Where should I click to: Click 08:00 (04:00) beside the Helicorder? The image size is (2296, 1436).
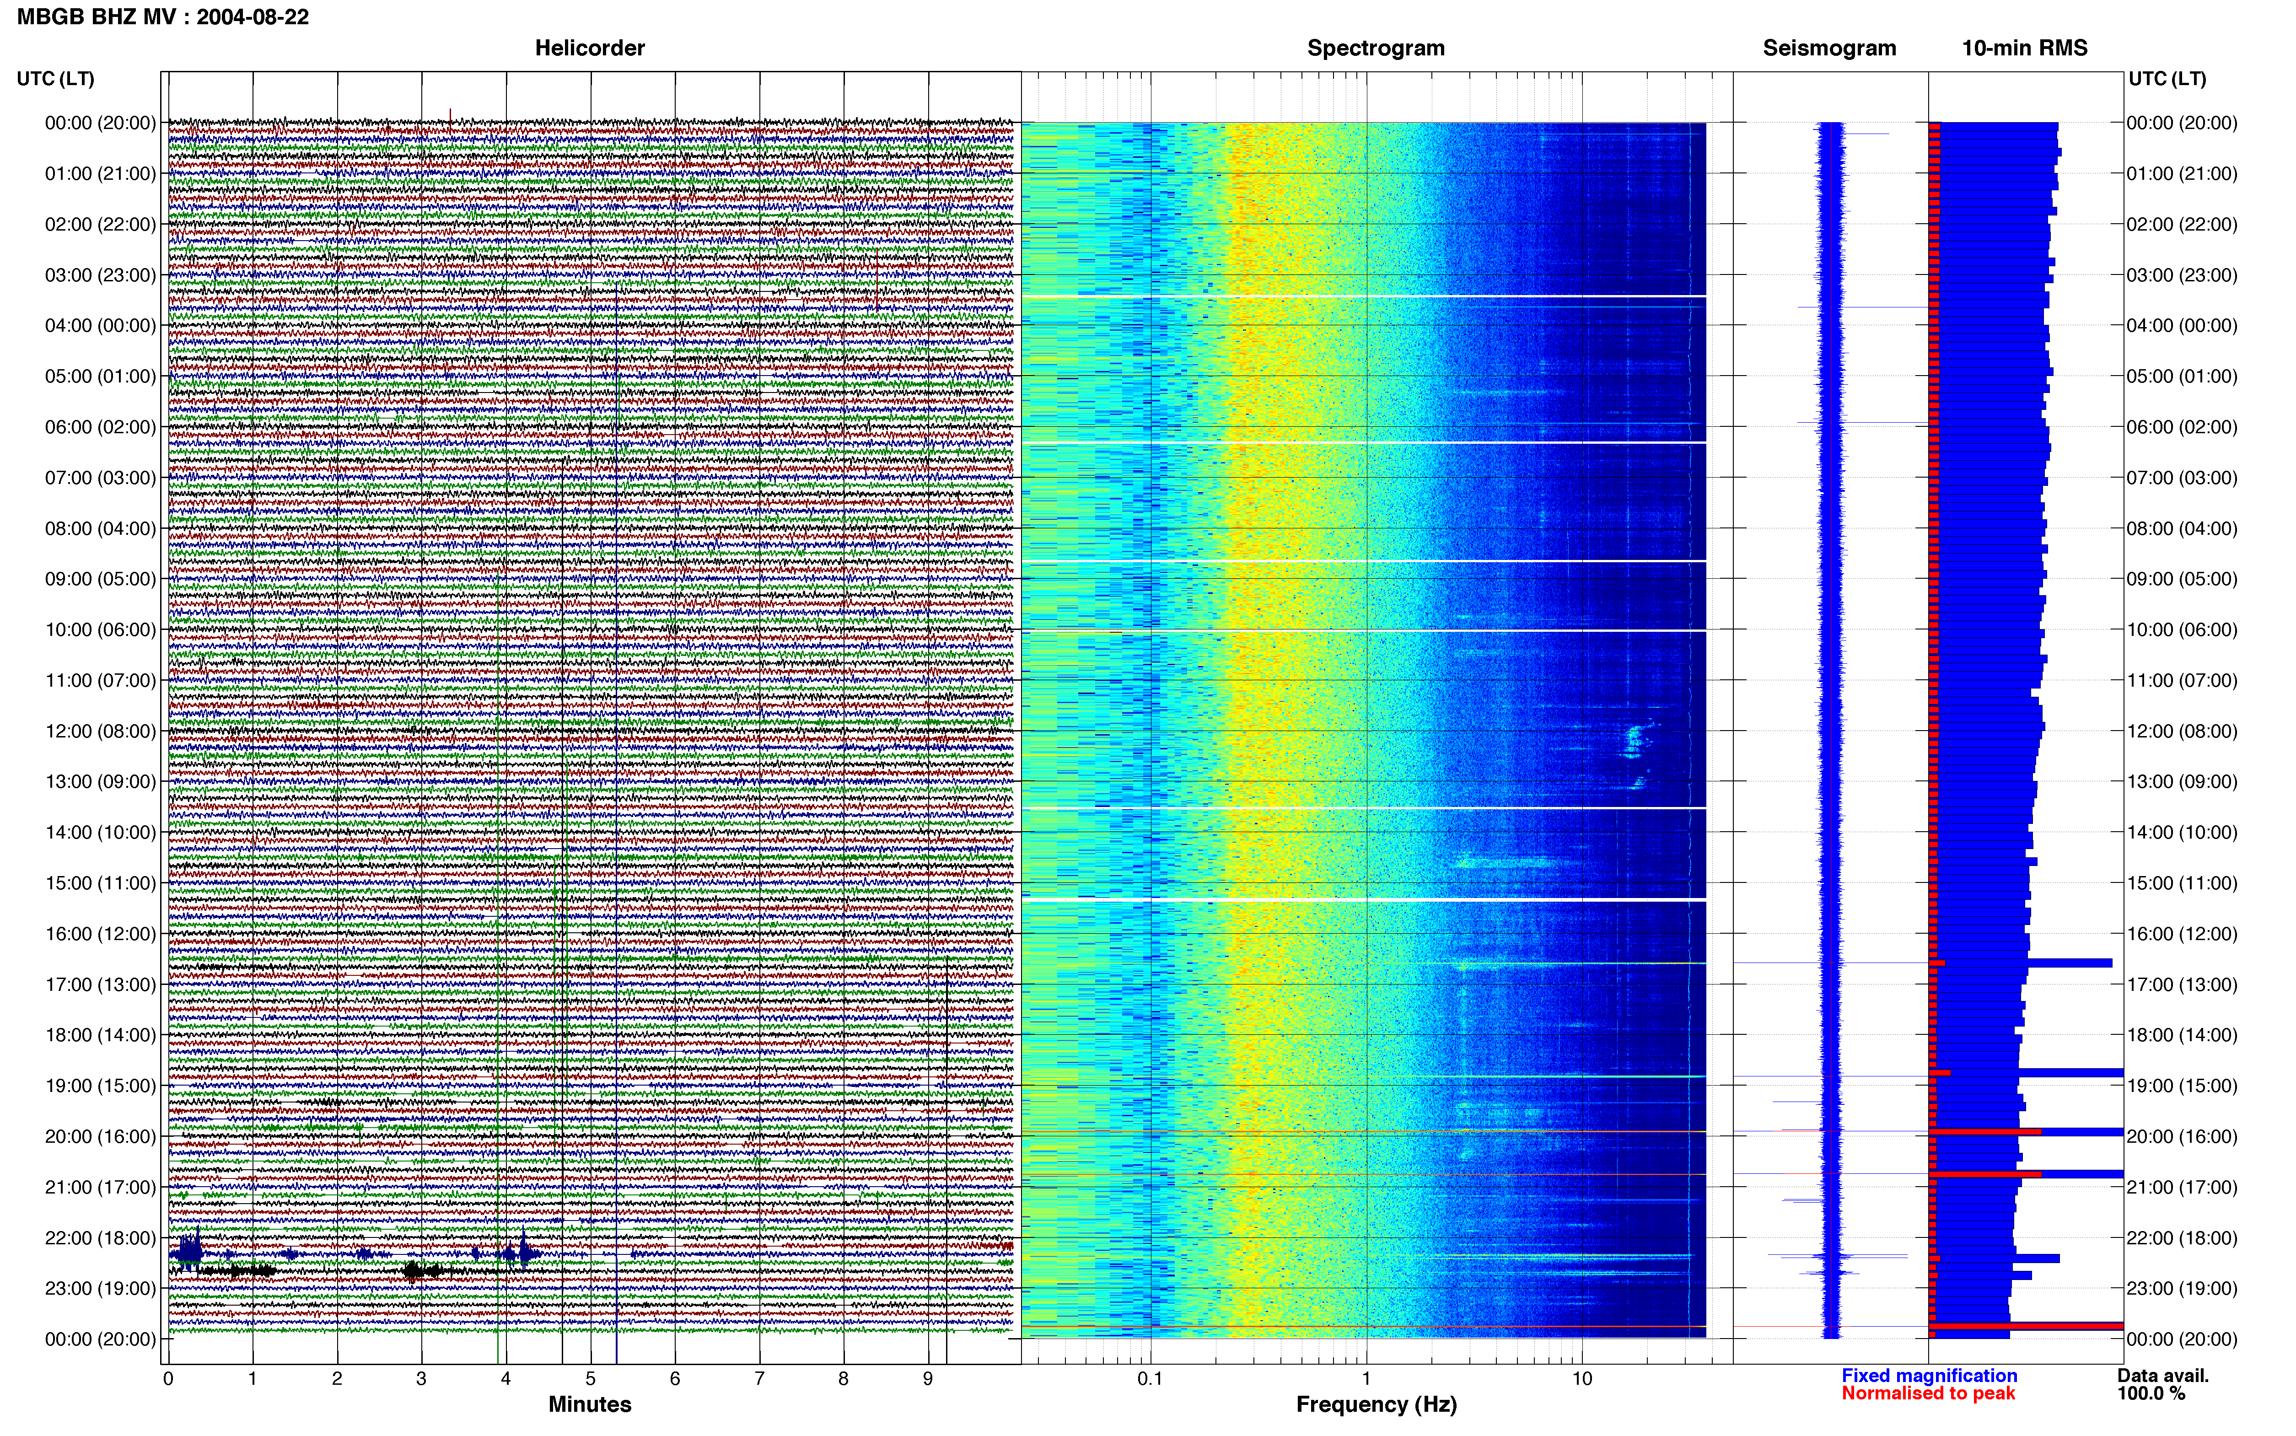[100, 528]
